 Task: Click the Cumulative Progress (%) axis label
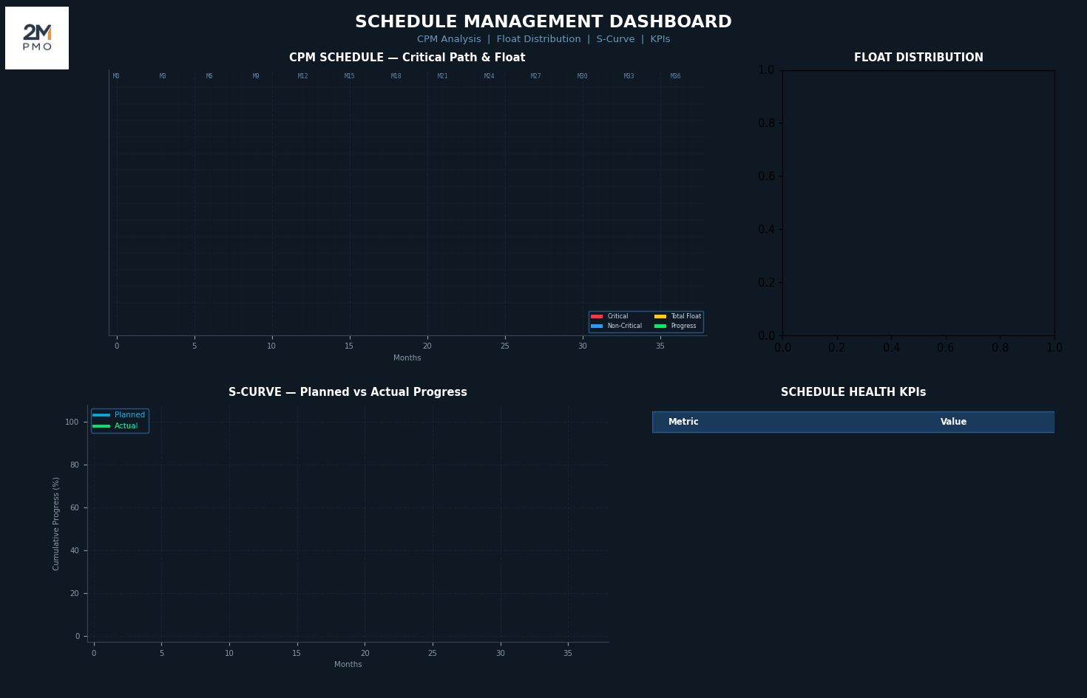56,524
